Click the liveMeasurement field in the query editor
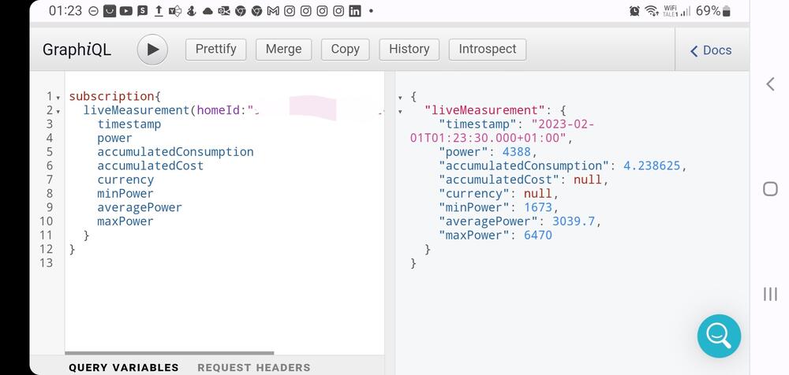Image resolution: width=789 pixels, height=375 pixels. point(136,110)
